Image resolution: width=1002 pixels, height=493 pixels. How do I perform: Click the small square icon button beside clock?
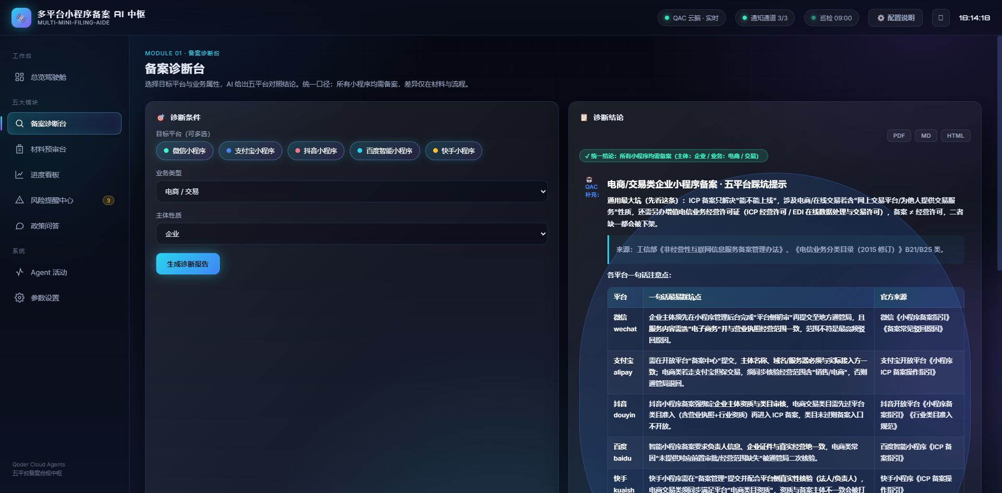tap(941, 18)
